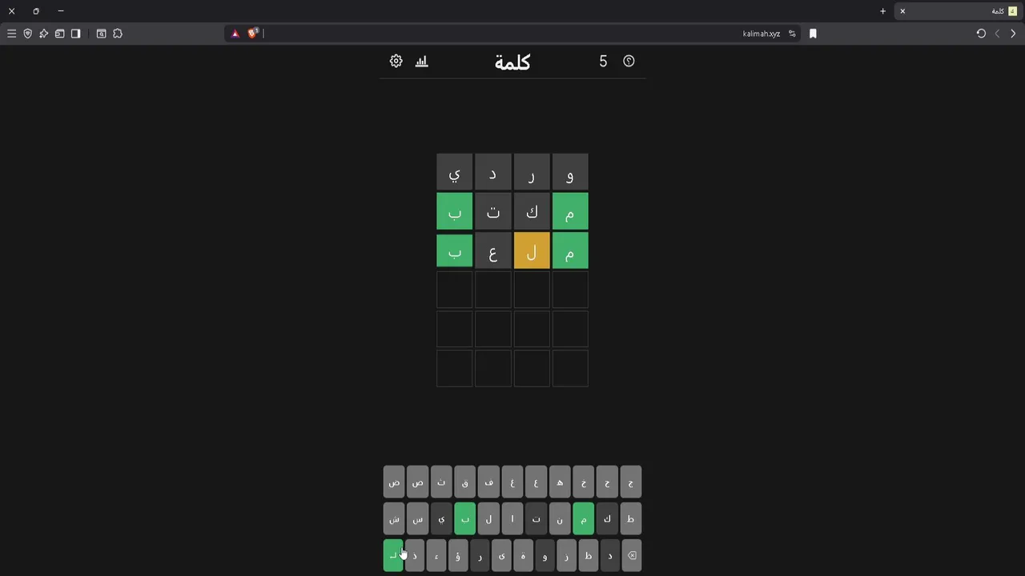Tap the ق key
Image resolution: width=1025 pixels, height=576 pixels.
coord(464,482)
